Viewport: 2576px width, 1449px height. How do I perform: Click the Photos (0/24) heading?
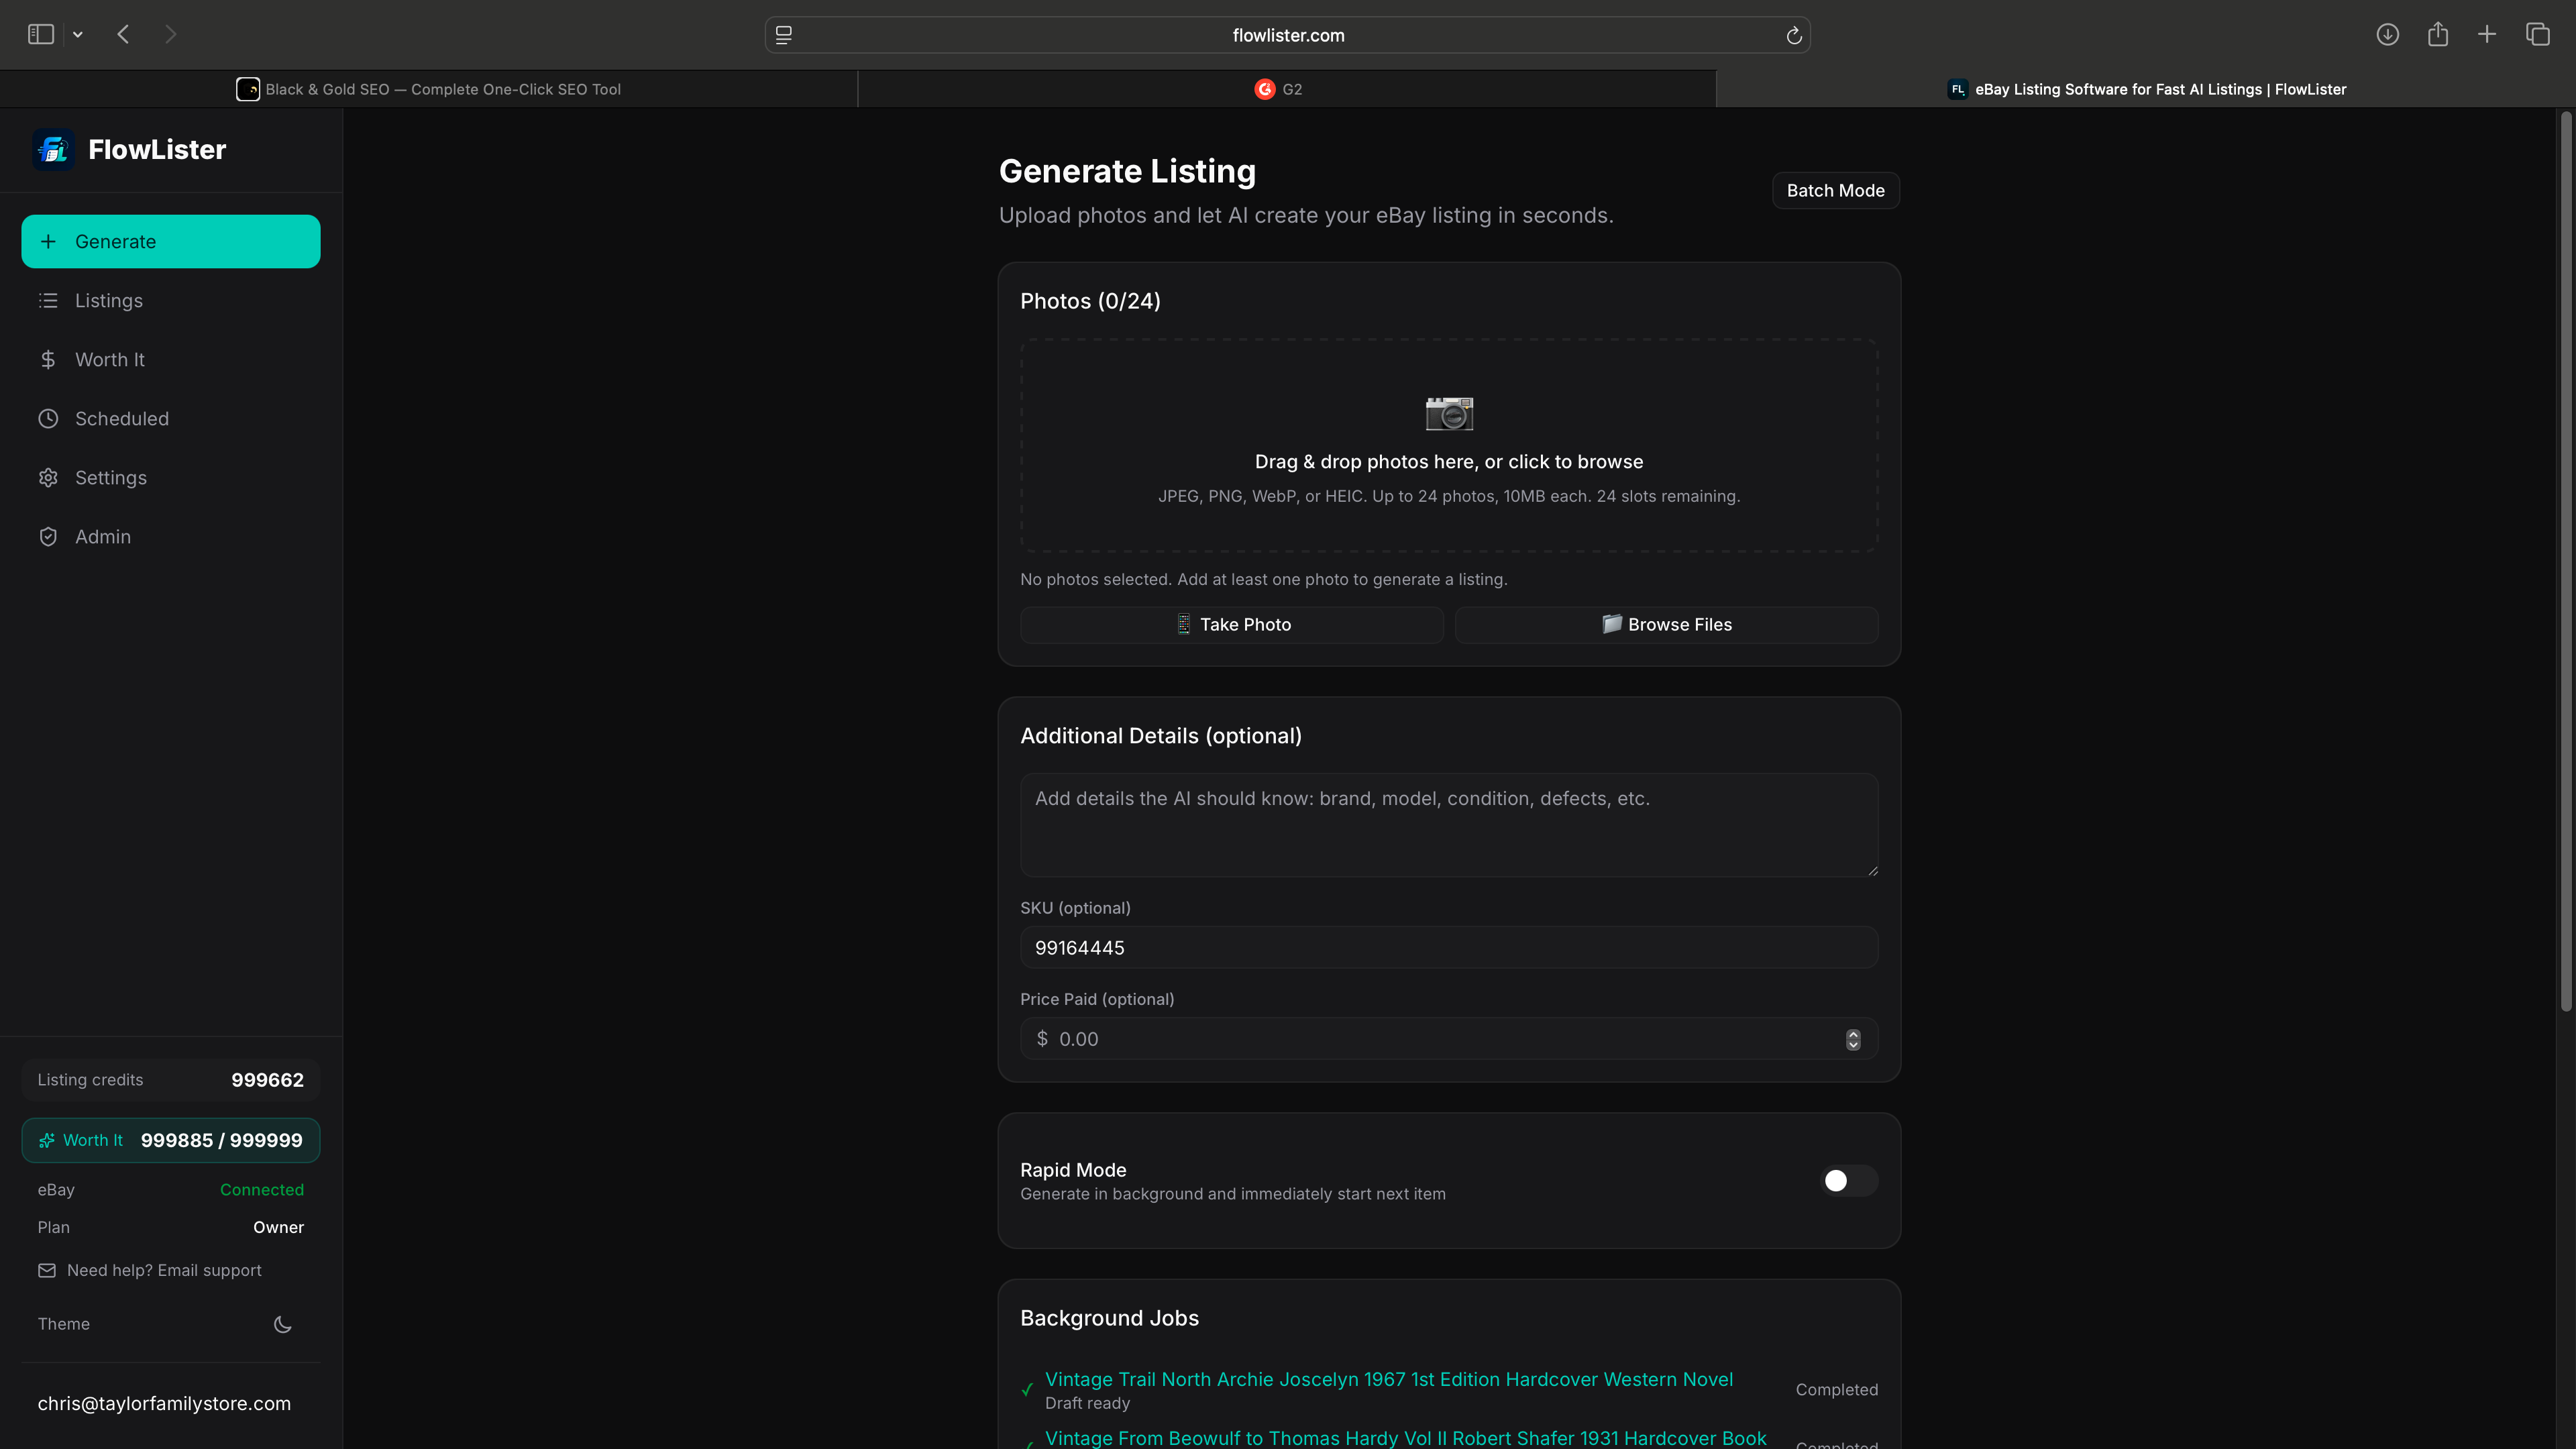click(1090, 302)
